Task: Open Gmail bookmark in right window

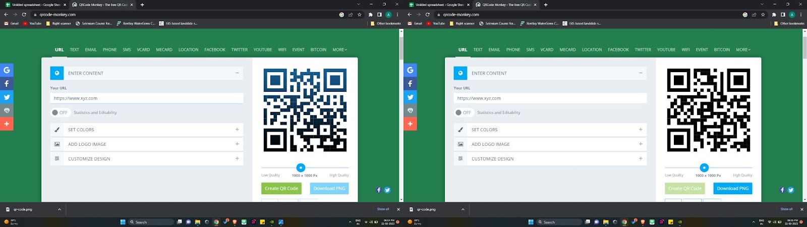Action: pyautogui.click(x=415, y=24)
